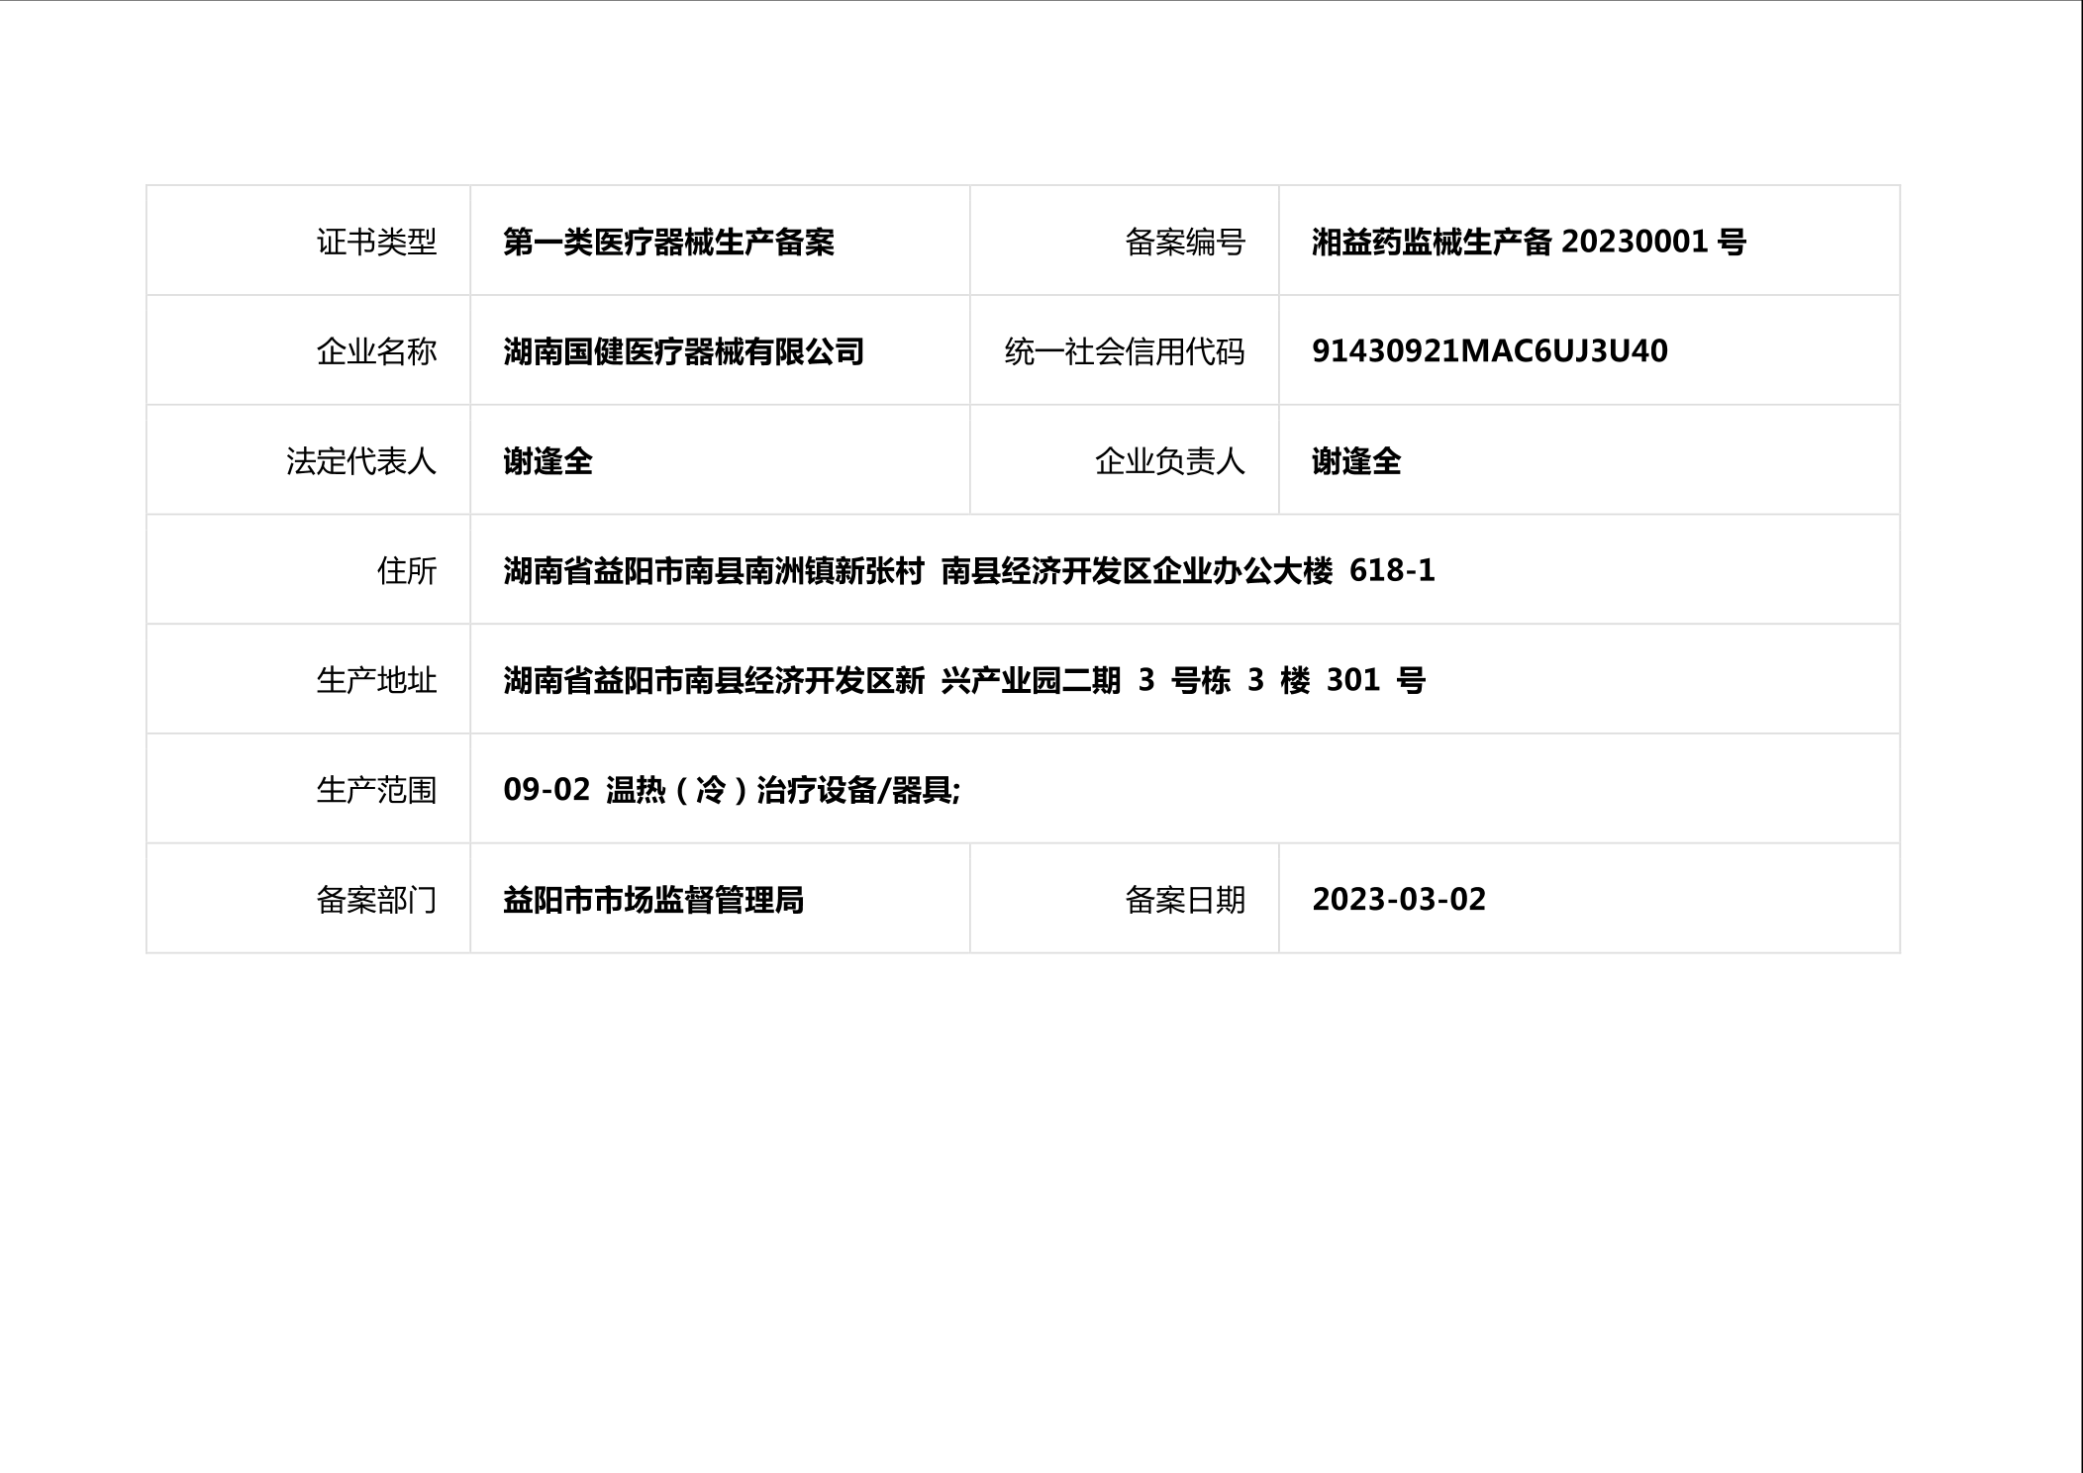Click the 法定代表人 label
Image resolution: width=2083 pixels, height=1473 pixels.
pos(360,461)
